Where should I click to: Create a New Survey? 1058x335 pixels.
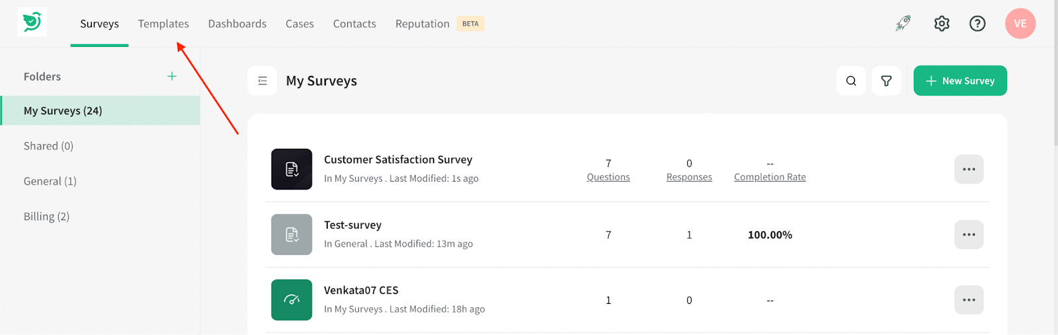point(960,81)
